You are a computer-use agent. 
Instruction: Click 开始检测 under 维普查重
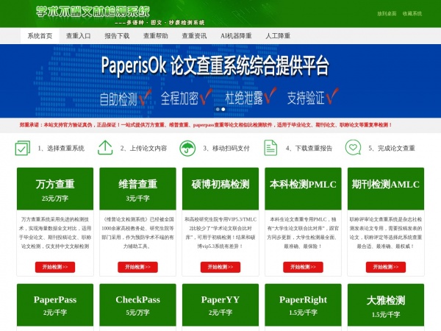tap(138, 267)
